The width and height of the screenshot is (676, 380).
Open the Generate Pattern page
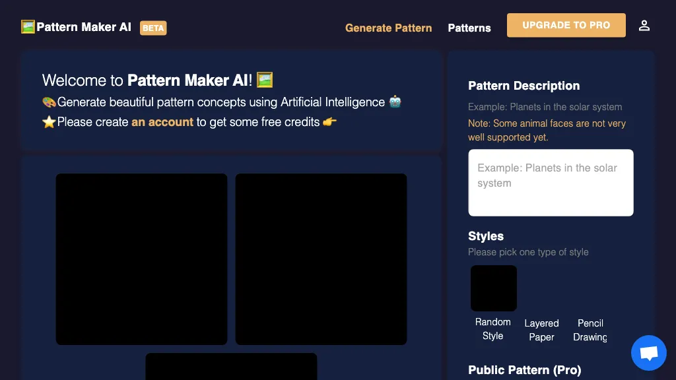click(388, 28)
